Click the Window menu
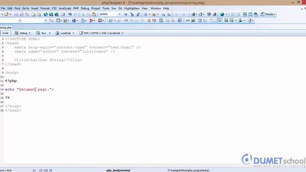Image resolution: width=306 pixels, height=172 pixels. (155, 9)
